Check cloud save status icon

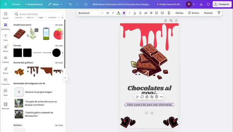tap(86, 4)
